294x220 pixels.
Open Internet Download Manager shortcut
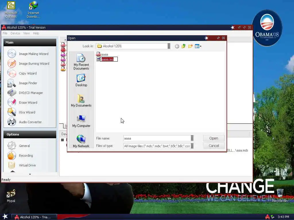click(33, 10)
